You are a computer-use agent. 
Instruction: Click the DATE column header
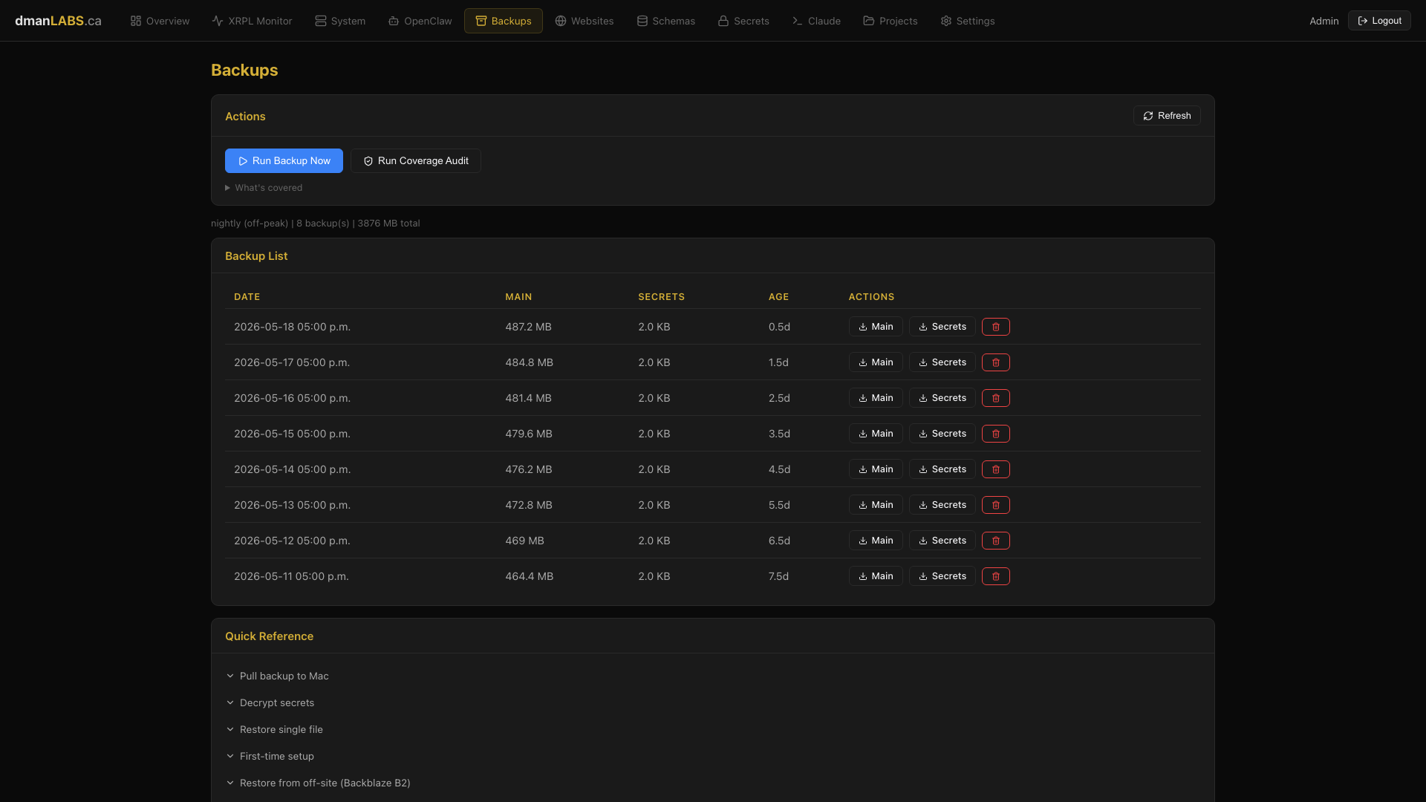(247, 297)
